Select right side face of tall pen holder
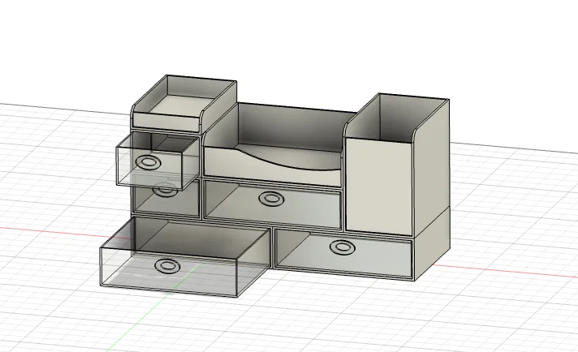578x352 pixels. tap(430, 168)
